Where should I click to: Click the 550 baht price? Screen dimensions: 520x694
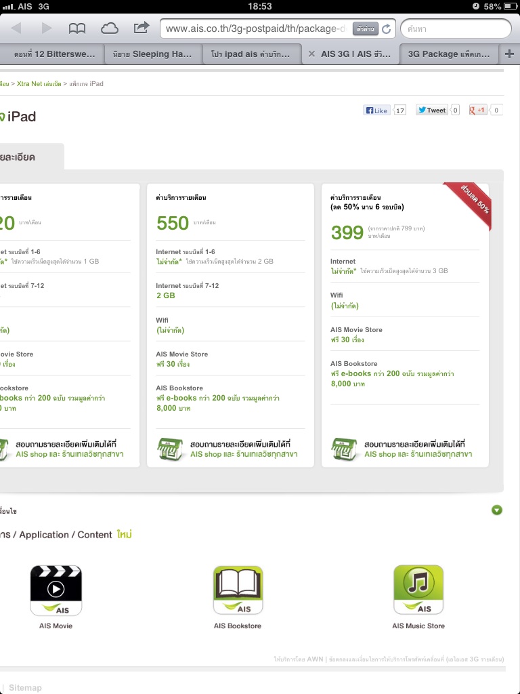tap(173, 223)
